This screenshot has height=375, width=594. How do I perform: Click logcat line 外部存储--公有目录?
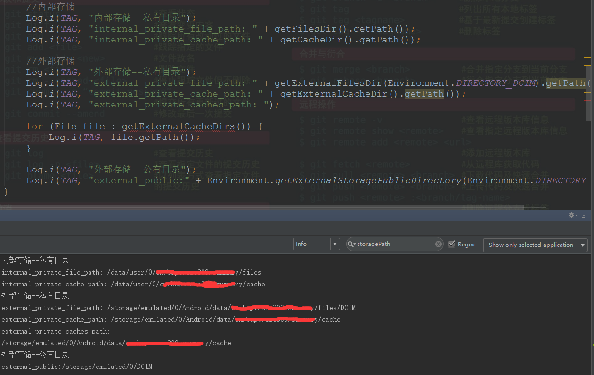click(35, 354)
